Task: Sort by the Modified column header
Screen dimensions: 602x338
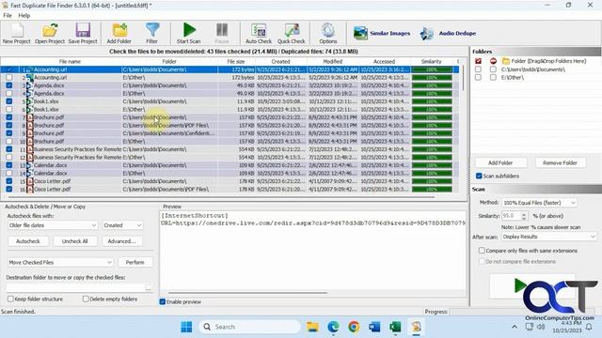Action: click(x=333, y=61)
